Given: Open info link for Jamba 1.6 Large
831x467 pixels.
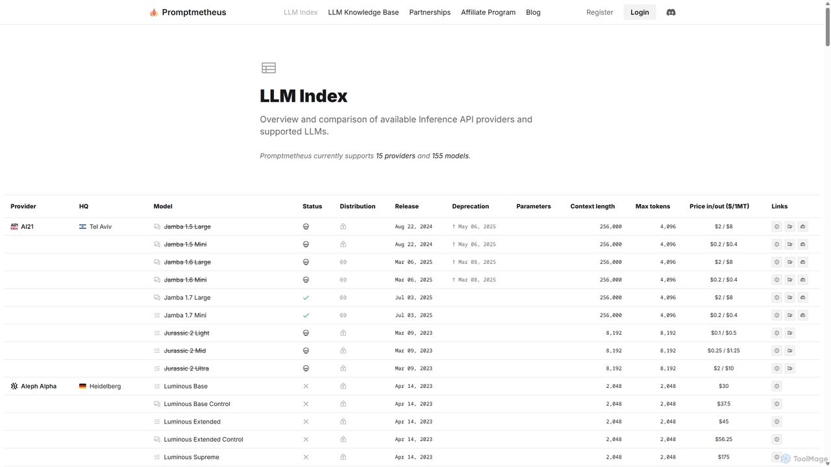Looking at the screenshot, I should point(776,262).
